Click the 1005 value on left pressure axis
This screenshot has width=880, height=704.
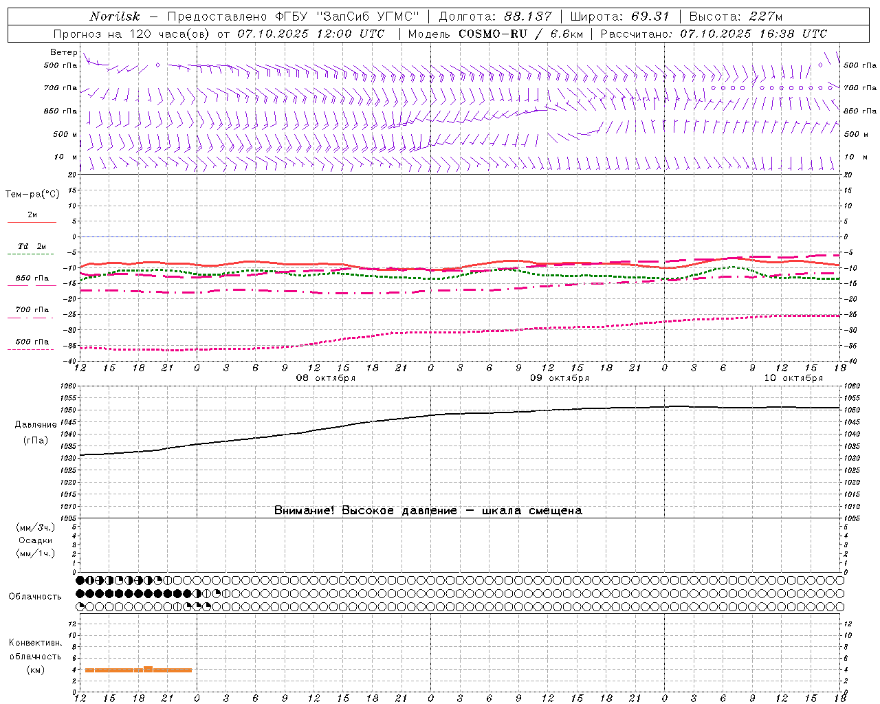click(x=70, y=518)
